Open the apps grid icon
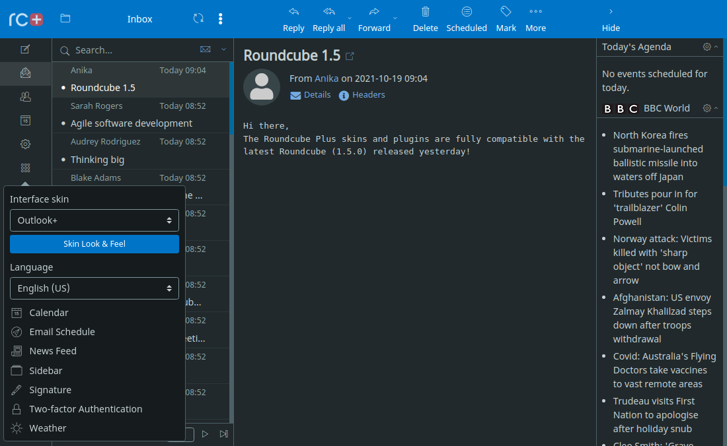This screenshot has width=727, height=446. coord(26,168)
